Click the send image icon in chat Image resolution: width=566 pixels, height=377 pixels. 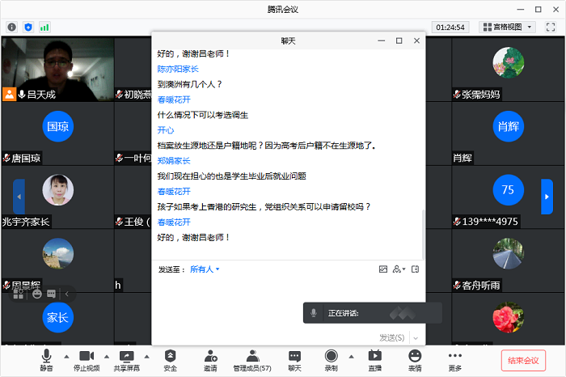(x=382, y=269)
